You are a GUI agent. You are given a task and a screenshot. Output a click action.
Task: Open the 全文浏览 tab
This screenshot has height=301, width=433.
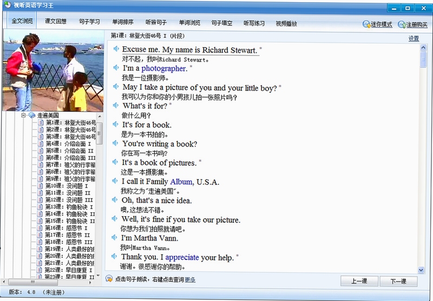[22, 21]
